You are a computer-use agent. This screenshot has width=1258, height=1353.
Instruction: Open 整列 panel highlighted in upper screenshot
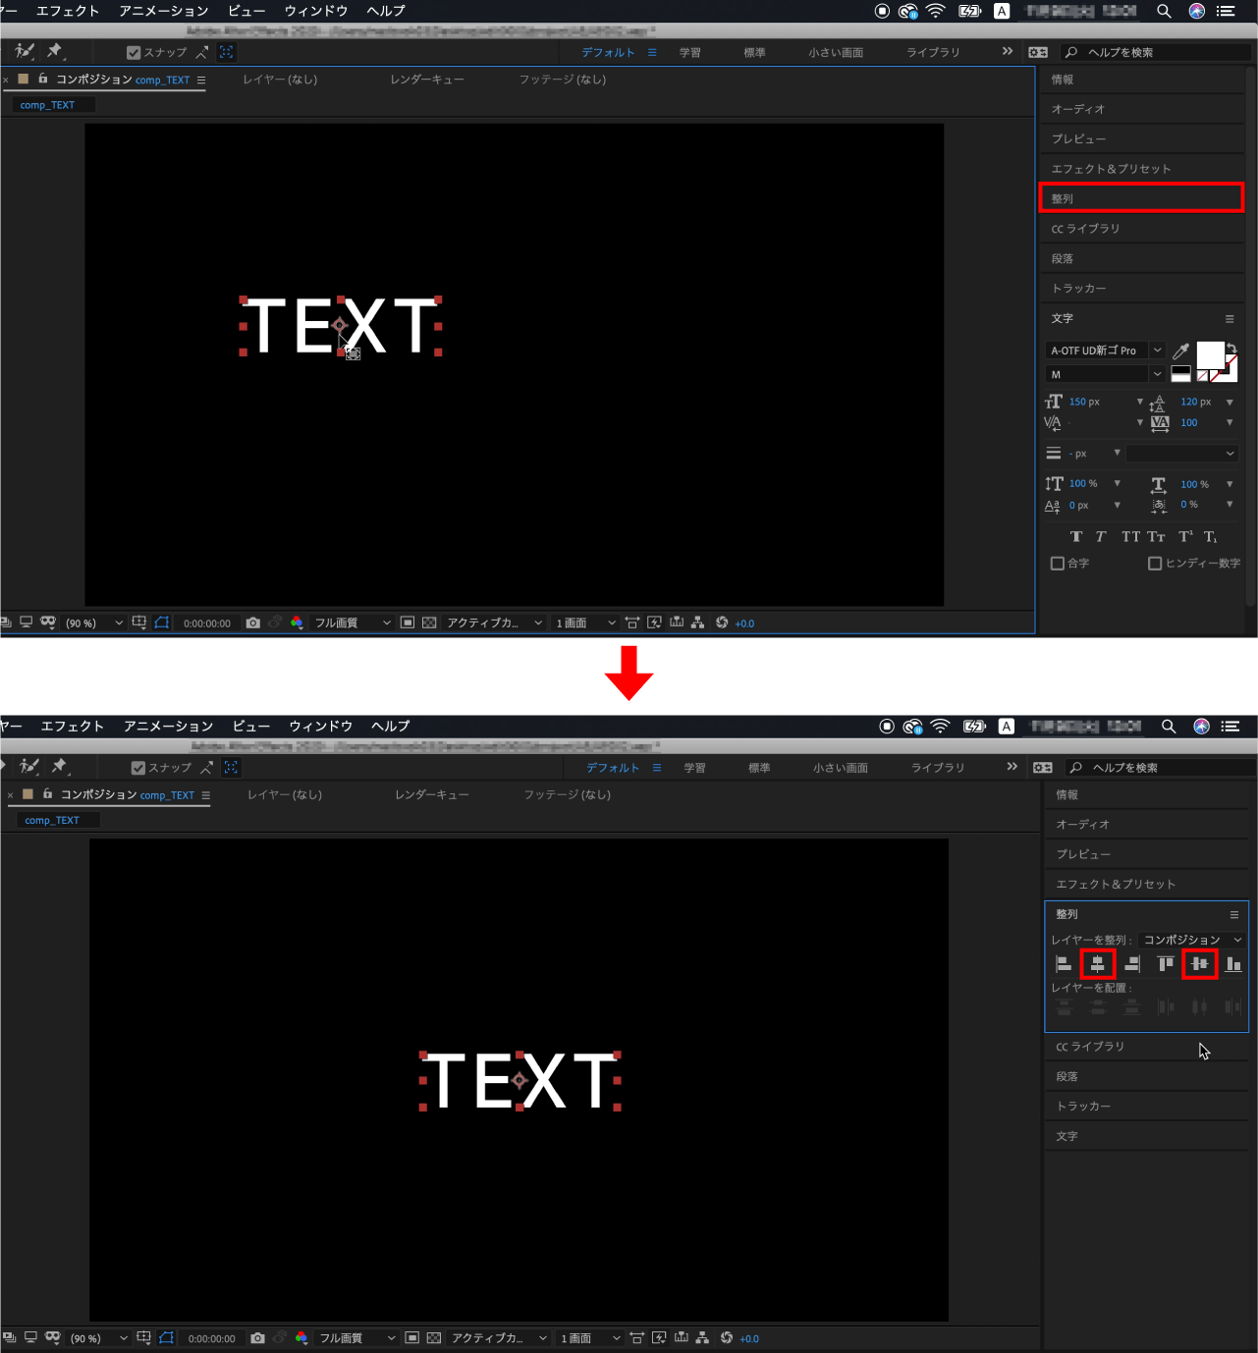coord(1141,198)
